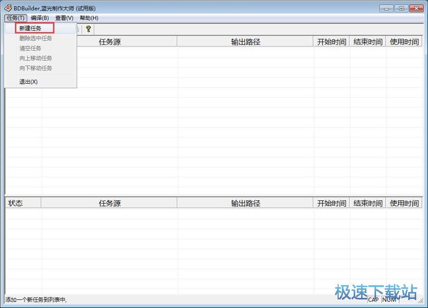The width and height of the screenshot is (428, 308).
Task: Click the lower 使用时间 column header
Action: (404, 203)
